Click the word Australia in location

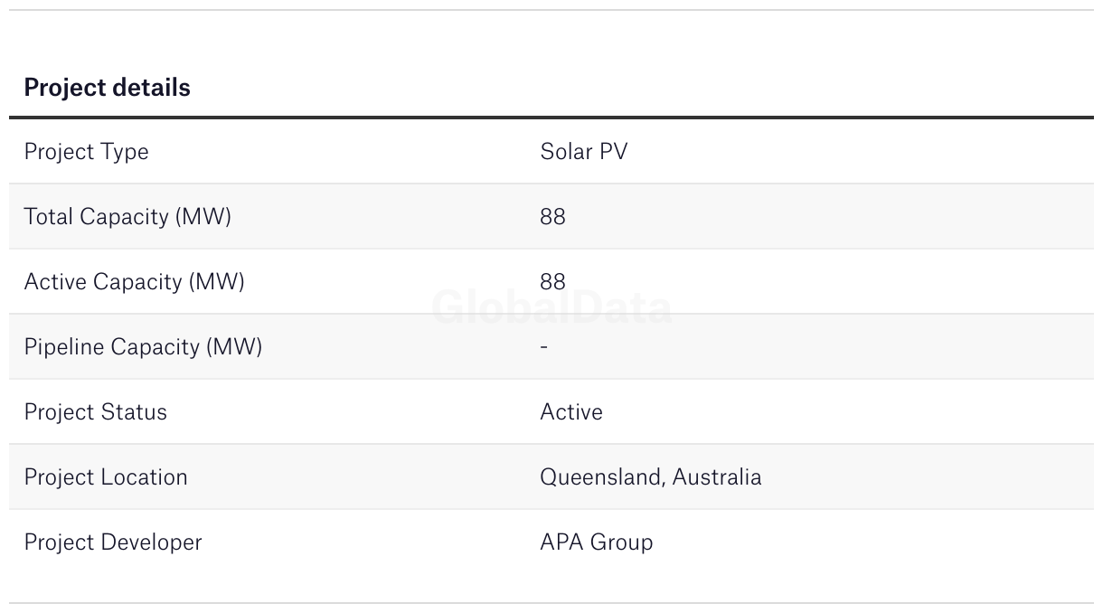[717, 477]
